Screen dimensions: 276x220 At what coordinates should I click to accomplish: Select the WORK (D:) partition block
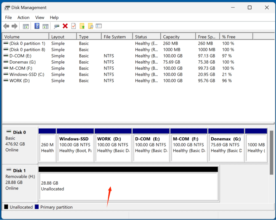point(113,145)
